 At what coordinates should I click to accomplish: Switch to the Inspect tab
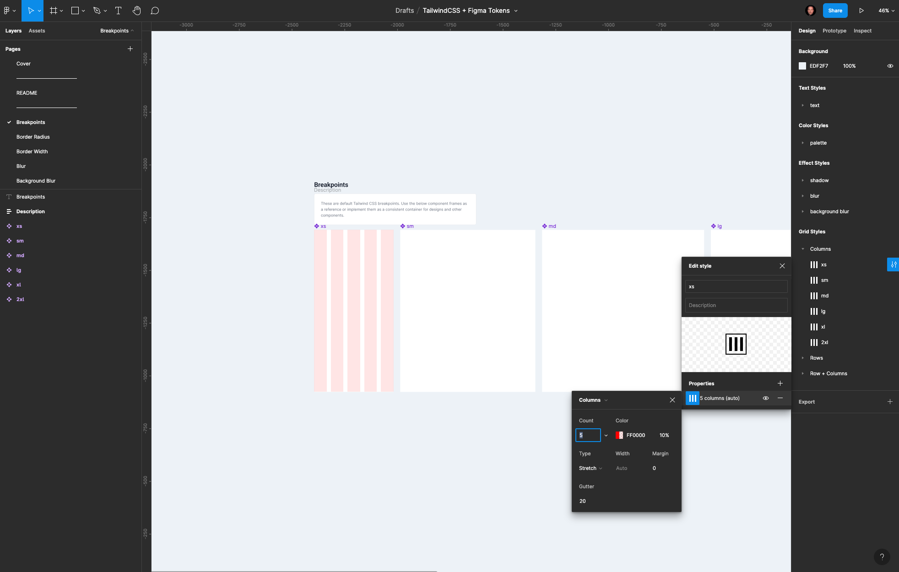pyautogui.click(x=862, y=31)
